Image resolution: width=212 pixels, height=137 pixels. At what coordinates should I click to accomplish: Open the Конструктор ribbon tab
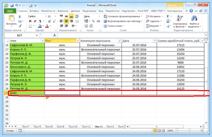pyautogui.click(x=175, y=11)
